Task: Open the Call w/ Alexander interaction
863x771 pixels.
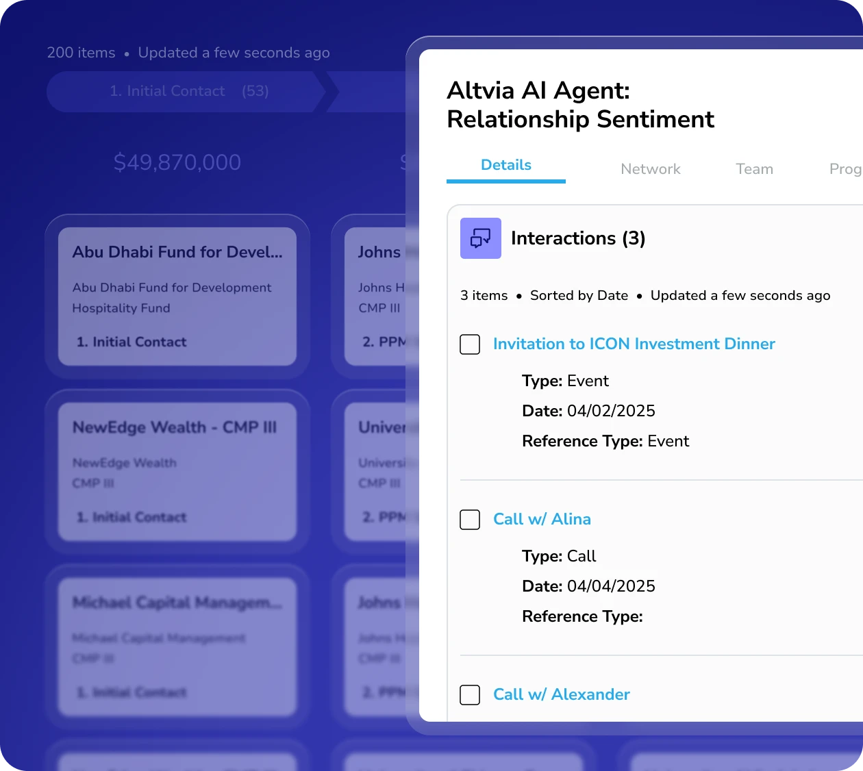Action: (x=561, y=694)
